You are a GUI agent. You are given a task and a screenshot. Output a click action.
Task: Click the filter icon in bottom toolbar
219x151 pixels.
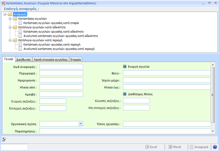4,139
